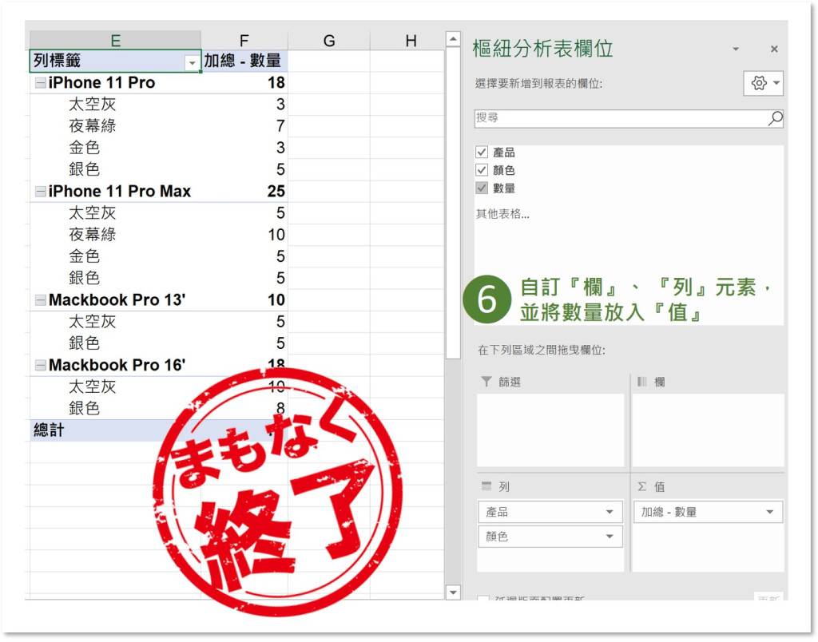Collapse the Mackbook Pro 16' group
818x642 pixels.
(x=40, y=365)
